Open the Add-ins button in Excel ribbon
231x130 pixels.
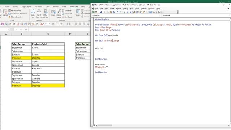click(33, 14)
